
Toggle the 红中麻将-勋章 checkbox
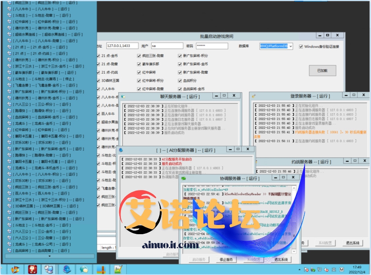[x=139, y=89]
